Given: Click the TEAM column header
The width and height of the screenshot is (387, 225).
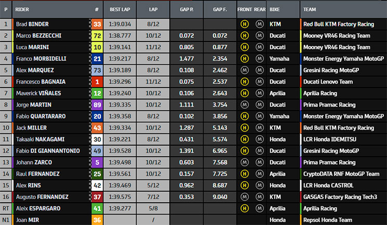Looking at the screenshot, I should (310, 9).
